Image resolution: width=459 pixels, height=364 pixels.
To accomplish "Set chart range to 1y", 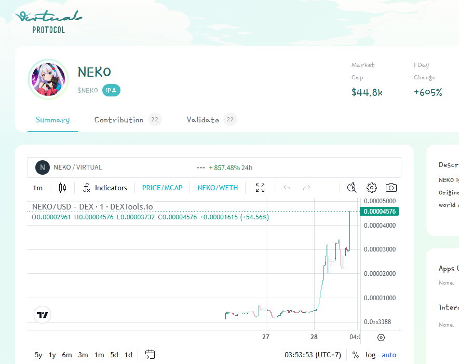I will 52,355.
